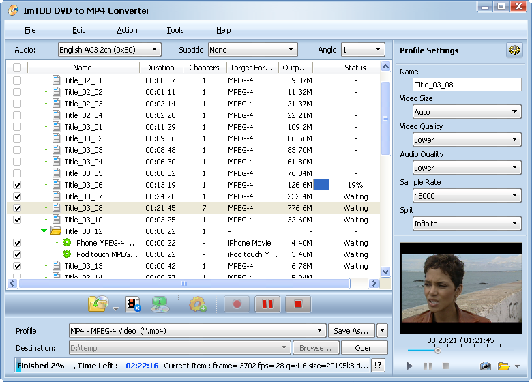Stop the preview playback
Image resolution: width=532 pixels, height=382 pixels.
[446, 366]
